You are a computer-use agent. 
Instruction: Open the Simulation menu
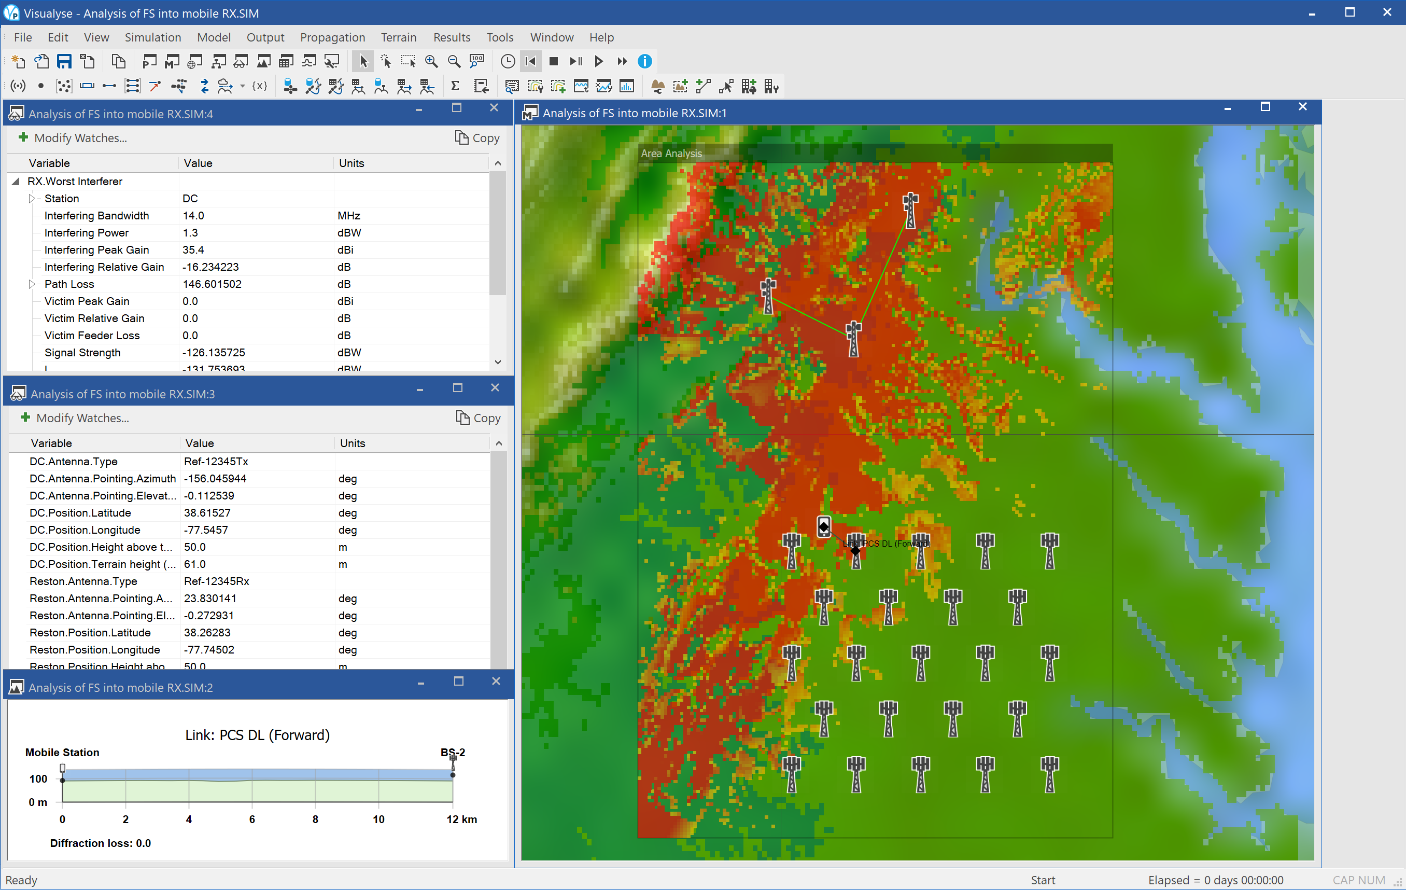153,37
